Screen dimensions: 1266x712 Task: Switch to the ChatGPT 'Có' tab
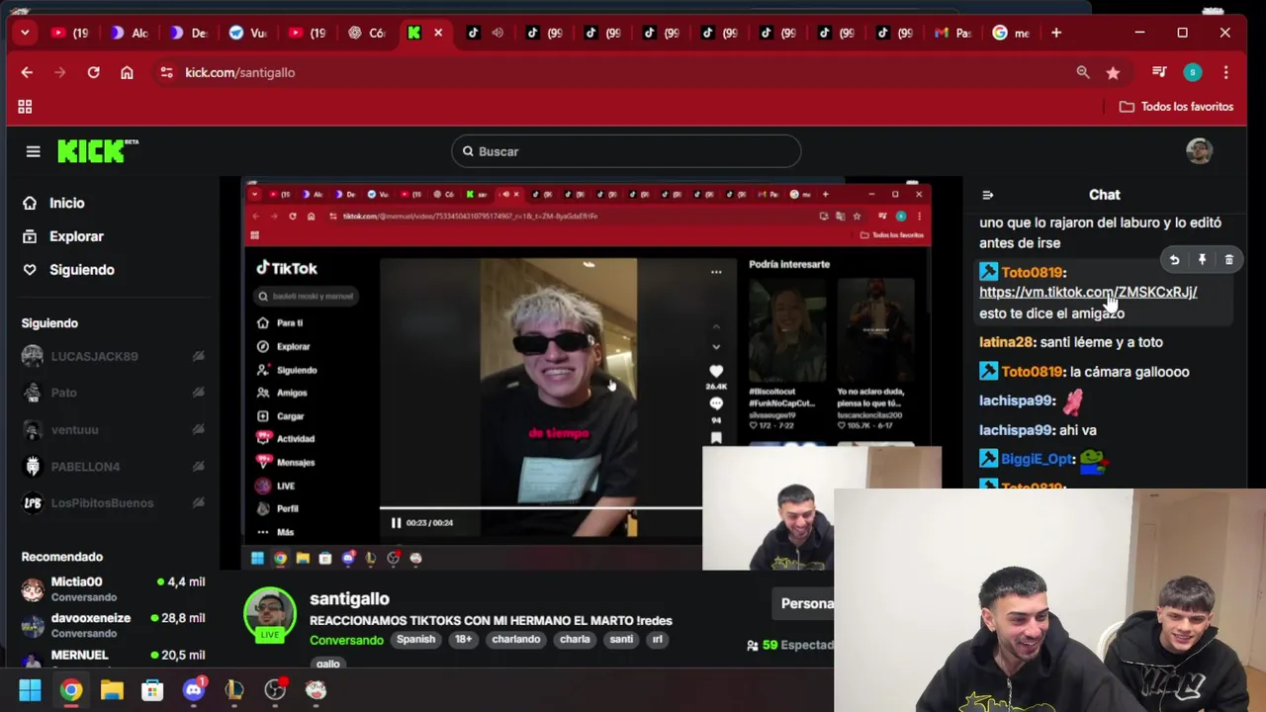click(367, 33)
